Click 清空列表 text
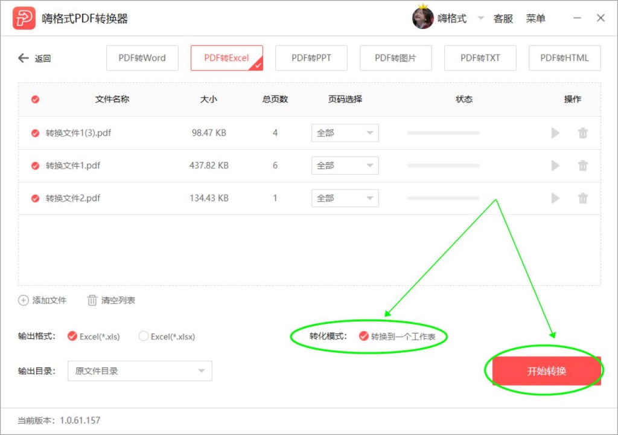 pyautogui.click(x=118, y=300)
